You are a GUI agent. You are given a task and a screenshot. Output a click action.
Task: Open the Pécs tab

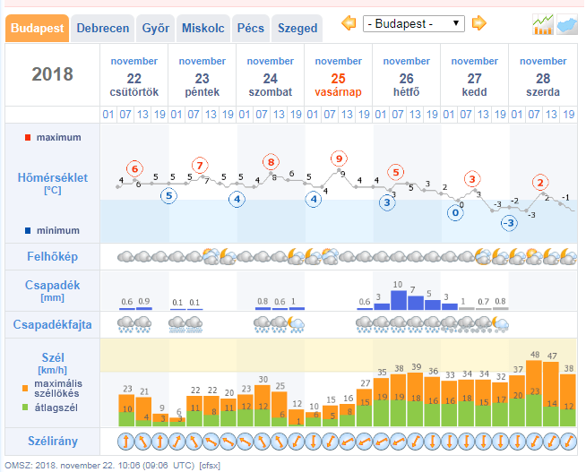[x=250, y=28]
